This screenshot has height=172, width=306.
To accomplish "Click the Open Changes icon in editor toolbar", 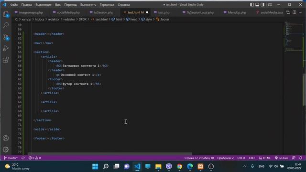I will coord(288,12).
